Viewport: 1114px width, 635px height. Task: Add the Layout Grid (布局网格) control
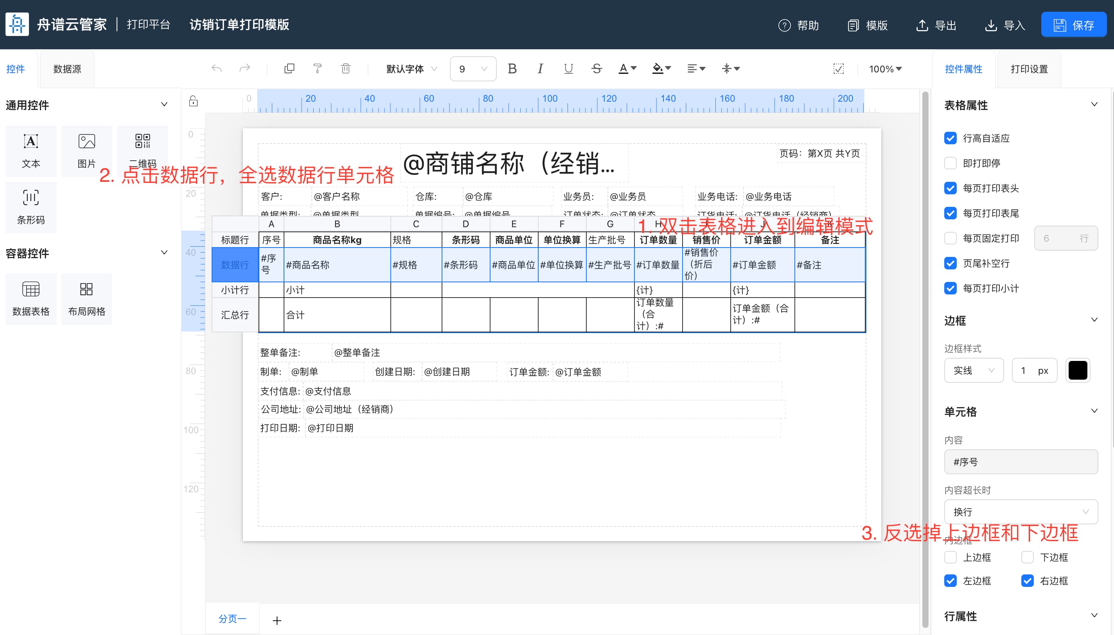point(87,299)
